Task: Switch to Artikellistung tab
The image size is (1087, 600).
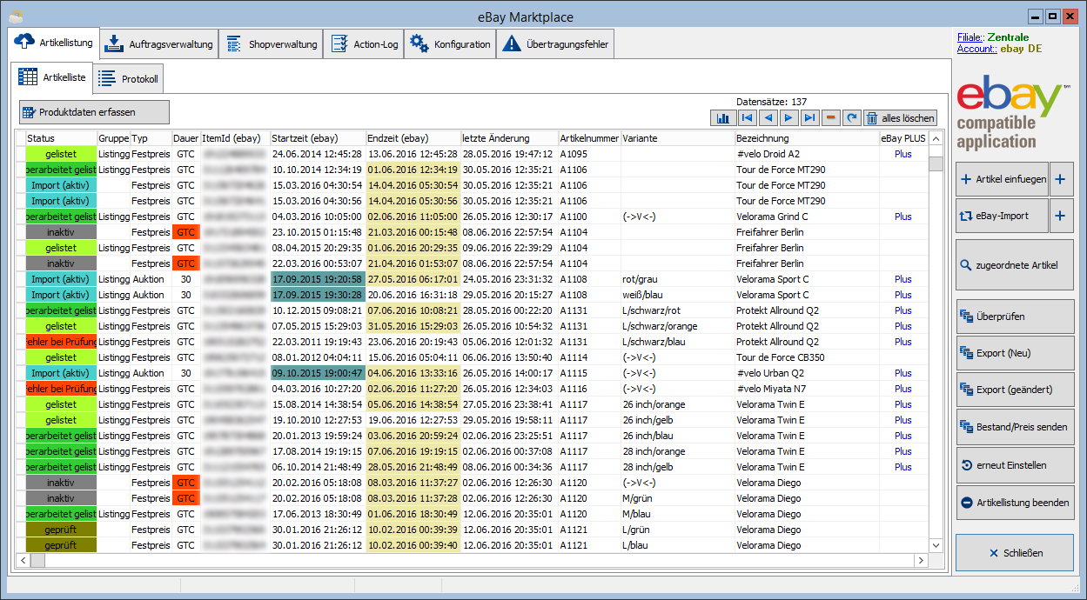Action: coord(54,43)
